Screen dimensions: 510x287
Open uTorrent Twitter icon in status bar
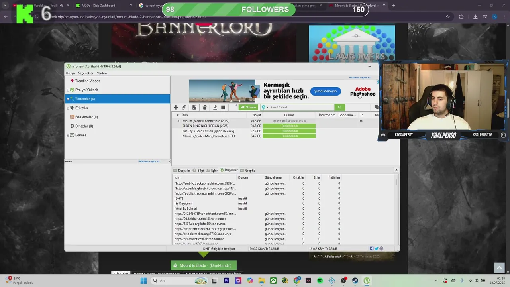377,249
